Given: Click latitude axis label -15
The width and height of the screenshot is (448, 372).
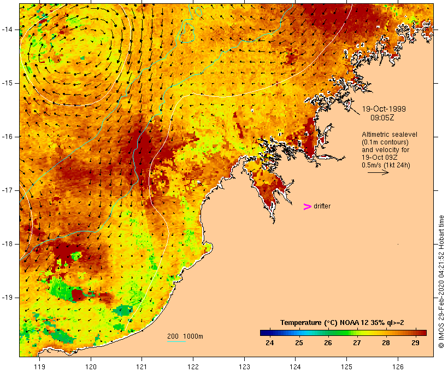Looking at the screenshot, I should [7, 83].
